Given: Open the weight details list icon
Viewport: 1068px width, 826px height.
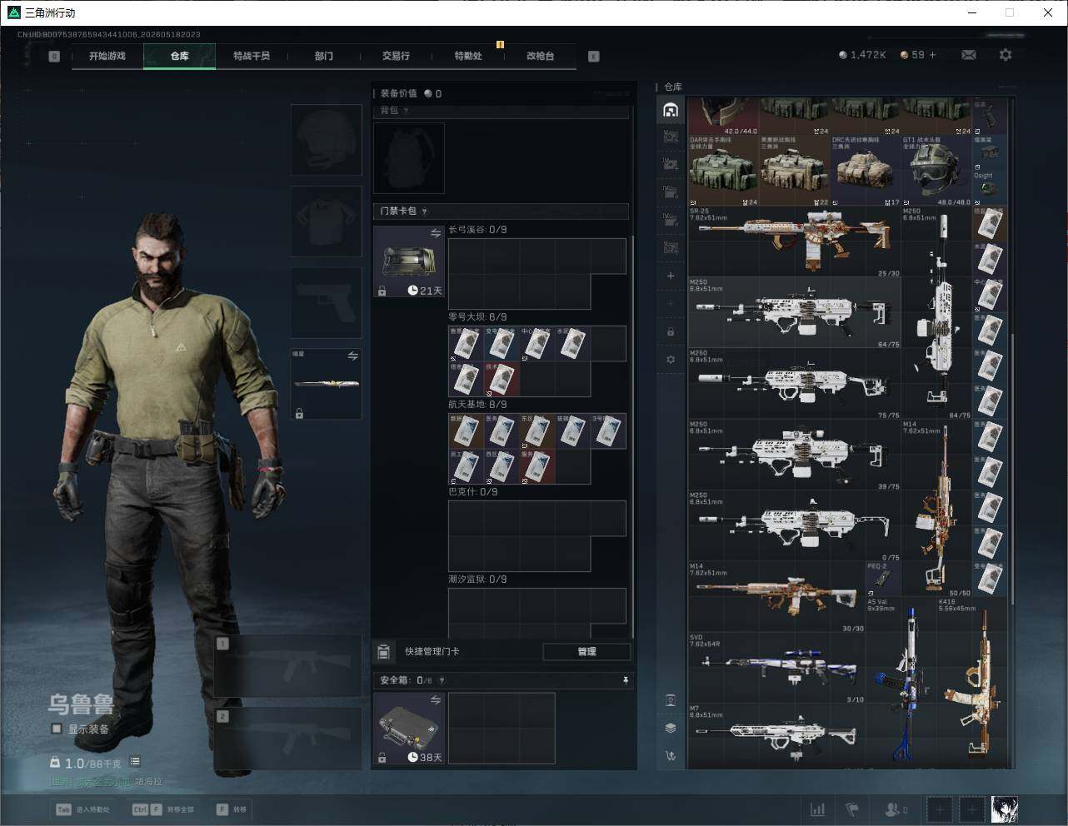Looking at the screenshot, I should [x=135, y=762].
